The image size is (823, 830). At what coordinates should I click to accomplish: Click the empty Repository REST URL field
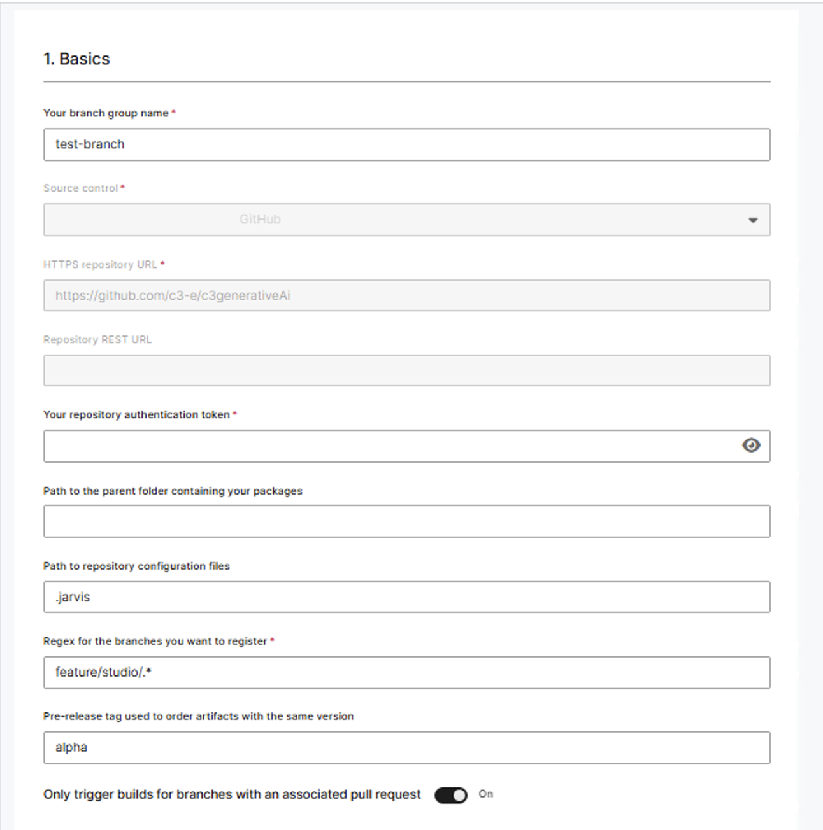406,370
